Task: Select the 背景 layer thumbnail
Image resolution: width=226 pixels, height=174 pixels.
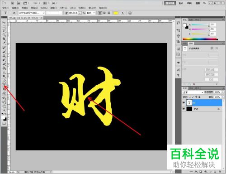Action: [x=189, y=109]
